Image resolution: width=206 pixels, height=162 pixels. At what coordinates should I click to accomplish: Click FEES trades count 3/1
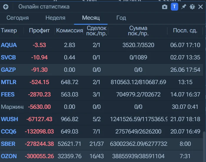pyautogui.click(x=96, y=94)
